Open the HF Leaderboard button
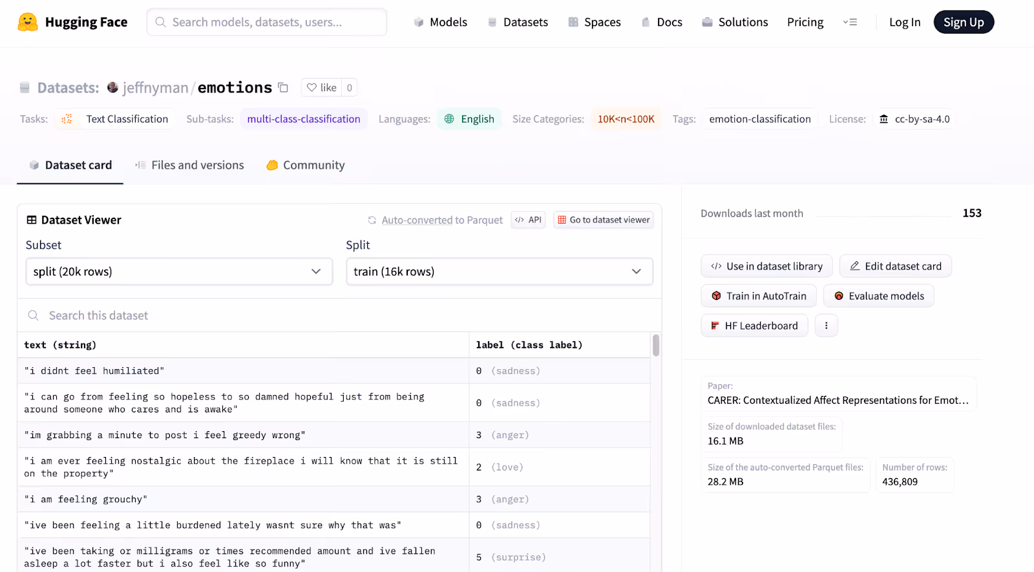1034x572 pixels. tap(754, 326)
